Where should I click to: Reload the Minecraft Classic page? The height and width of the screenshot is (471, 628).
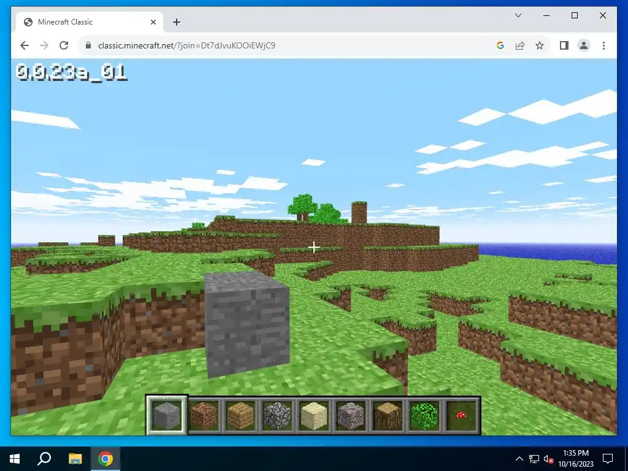pos(64,45)
